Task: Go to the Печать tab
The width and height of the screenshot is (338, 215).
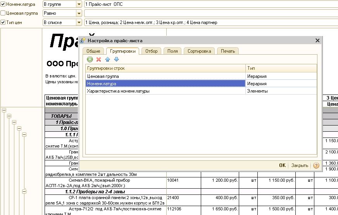Action: click(228, 51)
